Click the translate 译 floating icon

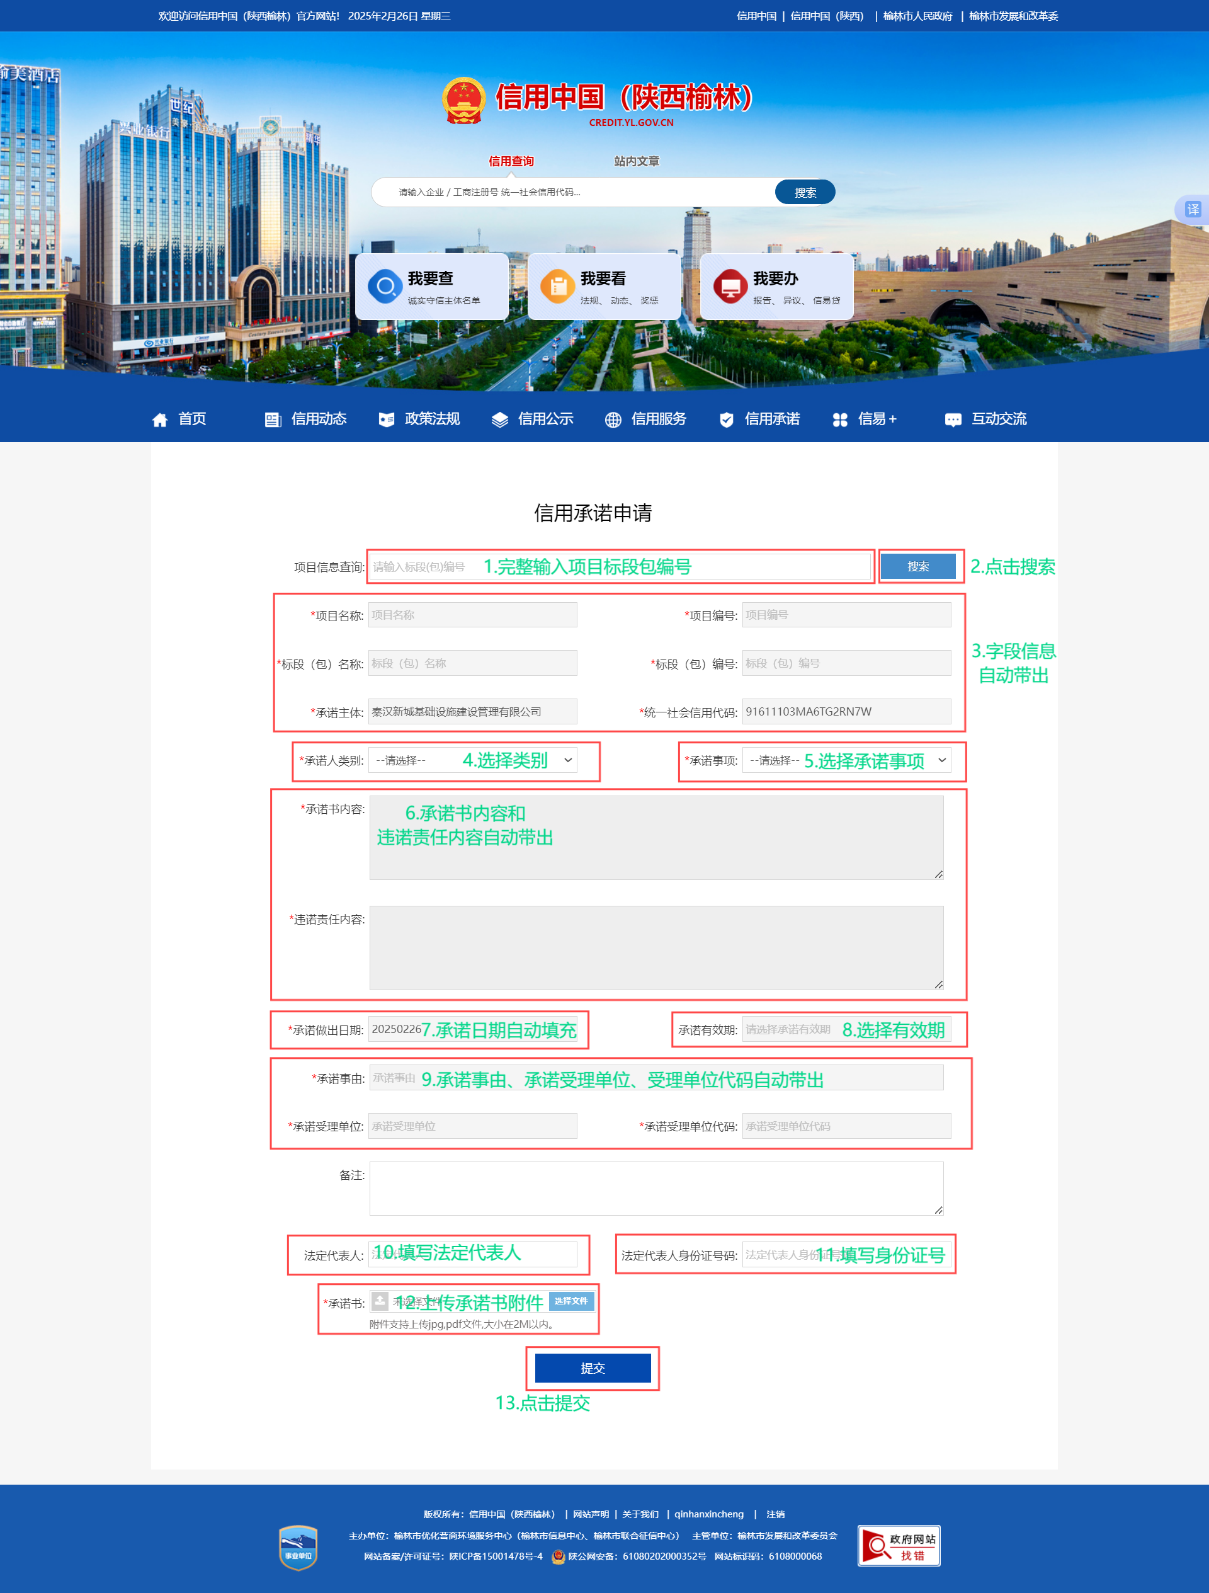pyautogui.click(x=1193, y=209)
